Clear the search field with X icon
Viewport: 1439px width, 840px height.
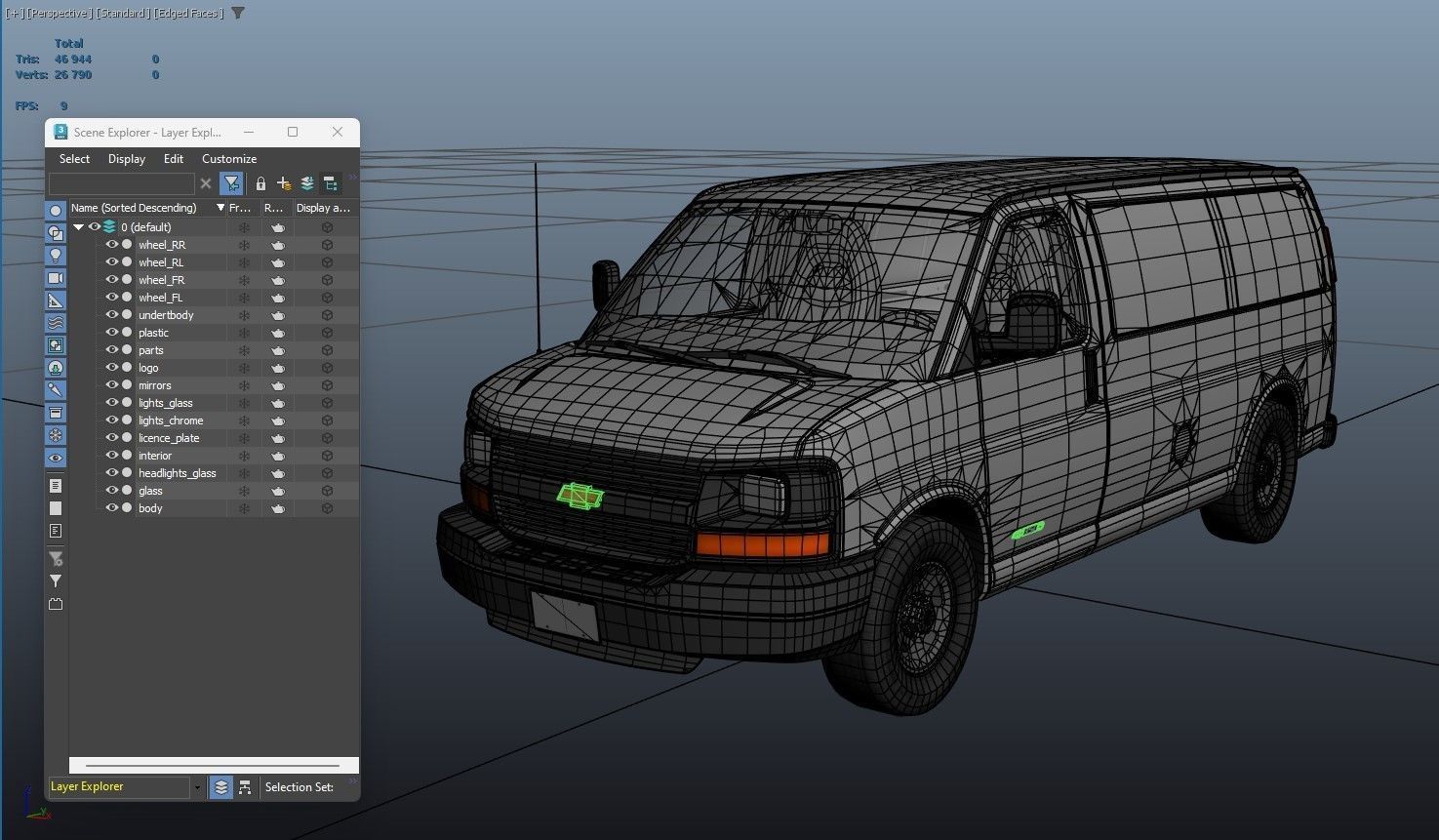click(x=206, y=183)
